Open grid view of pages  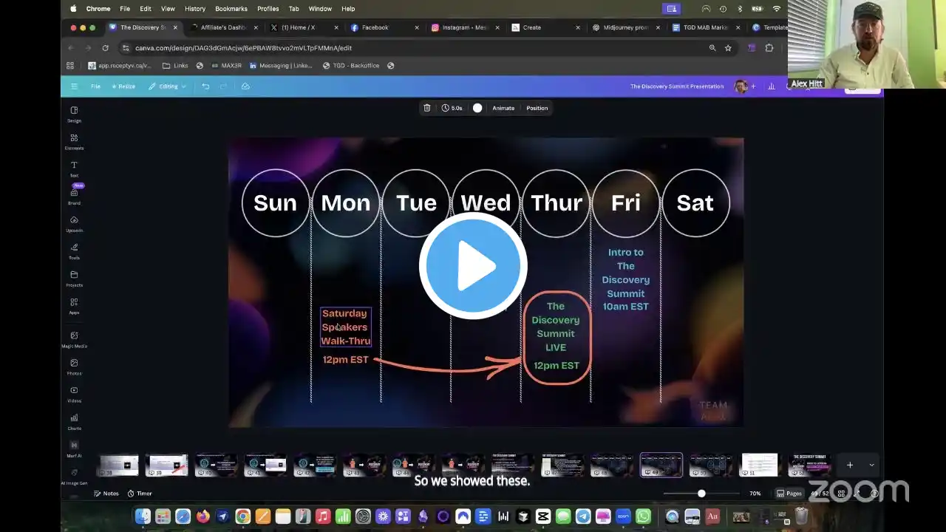tap(841, 494)
